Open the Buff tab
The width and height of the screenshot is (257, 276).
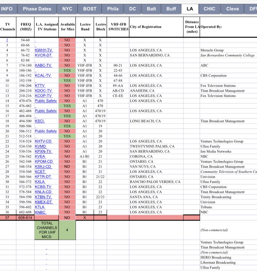tap(171, 9)
